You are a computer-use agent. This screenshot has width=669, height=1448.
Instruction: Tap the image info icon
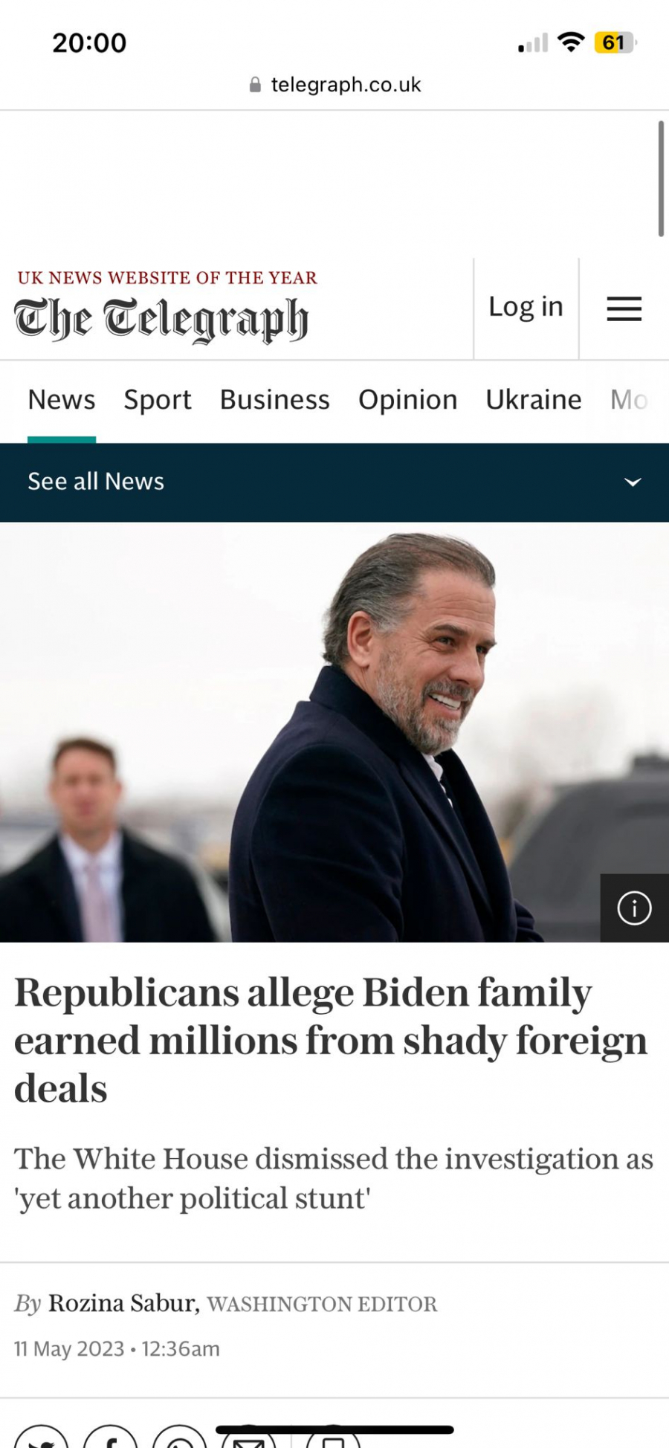[x=634, y=908]
